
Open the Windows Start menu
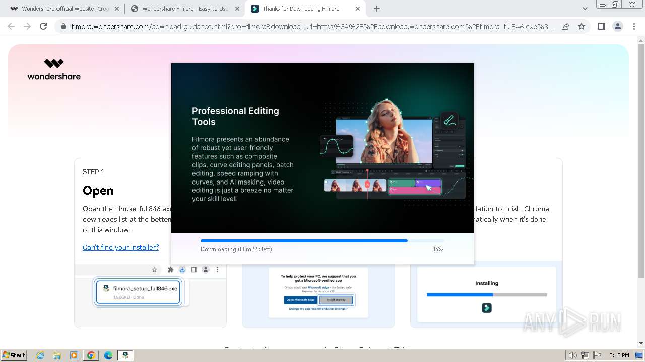[x=14, y=355]
